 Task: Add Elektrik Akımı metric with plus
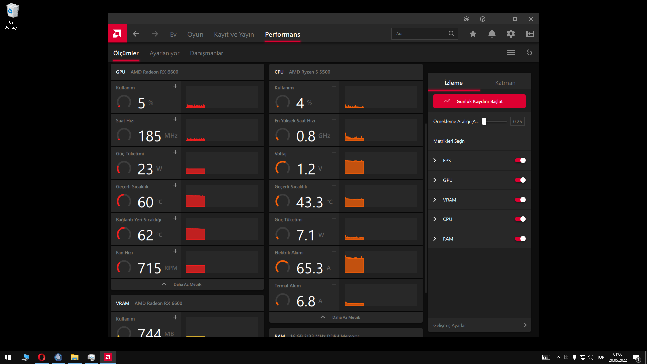click(x=334, y=251)
